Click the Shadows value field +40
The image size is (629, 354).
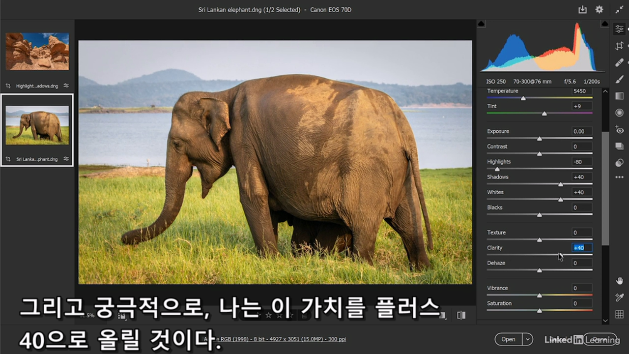(582, 177)
